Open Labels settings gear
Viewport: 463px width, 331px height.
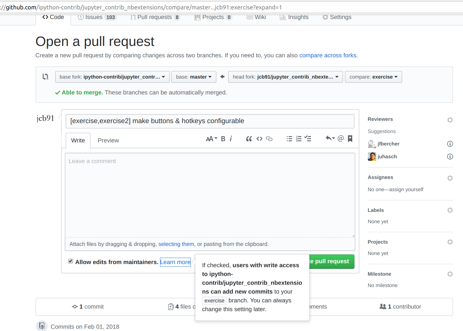(x=450, y=210)
